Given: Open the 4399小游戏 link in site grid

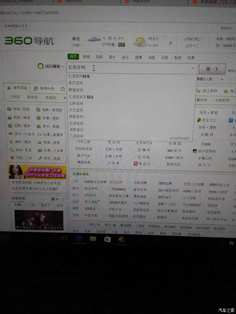Looking at the screenshot, I should pyautogui.click(x=174, y=158).
